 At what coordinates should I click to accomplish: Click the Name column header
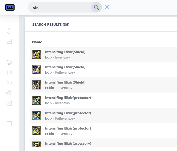point(37,42)
